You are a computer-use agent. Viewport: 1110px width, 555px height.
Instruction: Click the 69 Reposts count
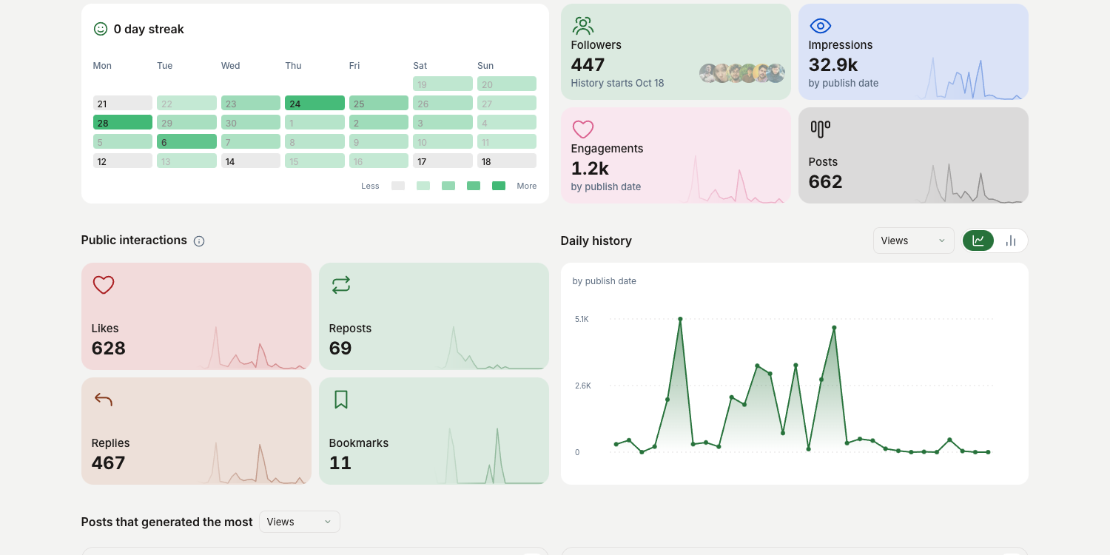coord(340,348)
